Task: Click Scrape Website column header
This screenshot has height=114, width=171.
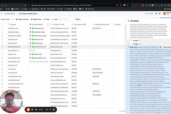Action: [39, 25]
